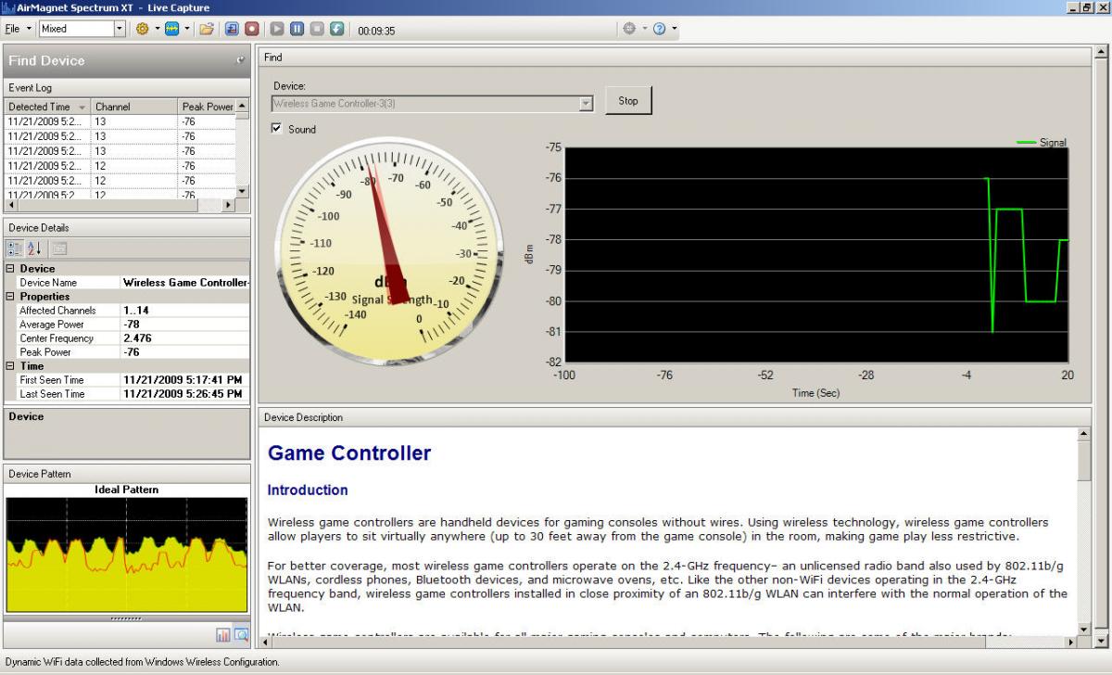The height and width of the screenshot is (675, 1112).
Task: Collapse the Time group in Device Details
Action: (x=10, y=366)
